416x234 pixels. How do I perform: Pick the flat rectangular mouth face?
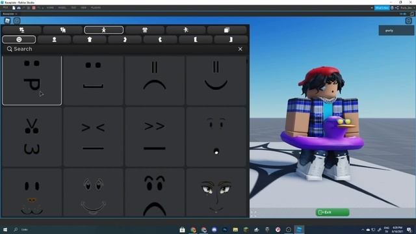93,81
